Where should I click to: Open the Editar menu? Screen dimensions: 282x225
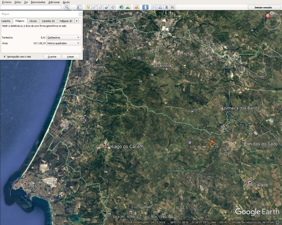click(18, 2)
